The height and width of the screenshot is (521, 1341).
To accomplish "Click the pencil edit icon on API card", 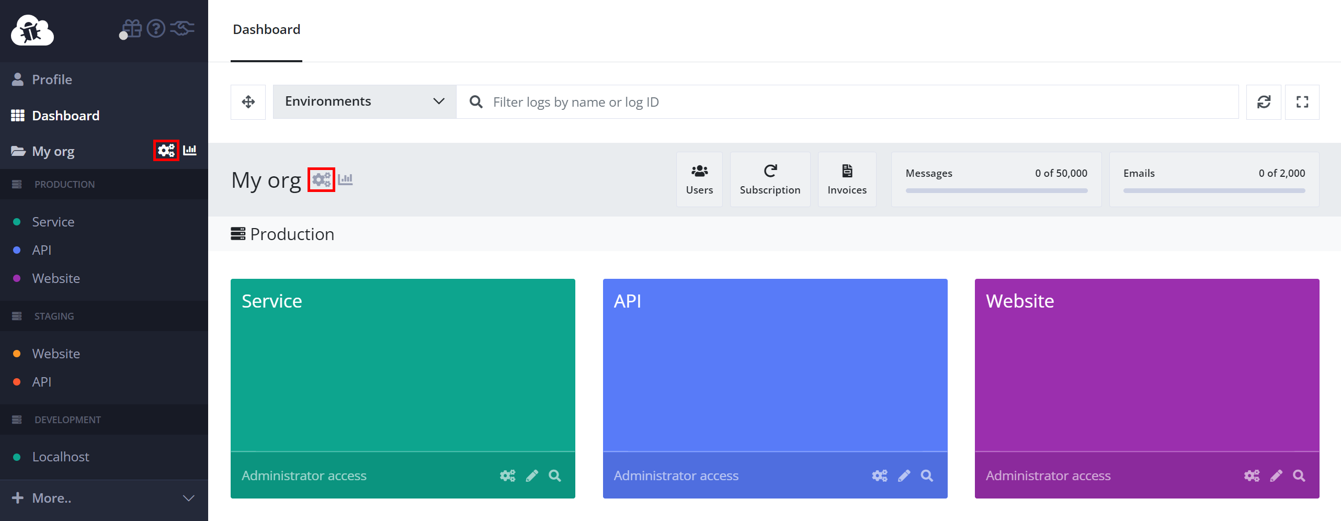I will (904, 475).
